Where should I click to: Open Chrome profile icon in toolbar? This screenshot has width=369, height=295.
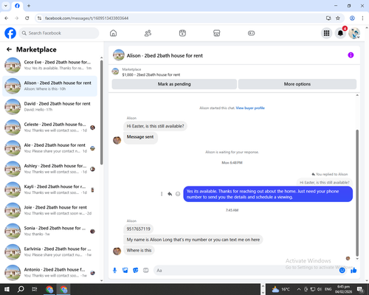pos(352,18)
